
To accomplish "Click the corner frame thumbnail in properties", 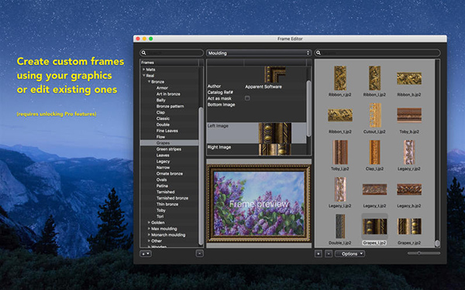I will tap(275, 74).
